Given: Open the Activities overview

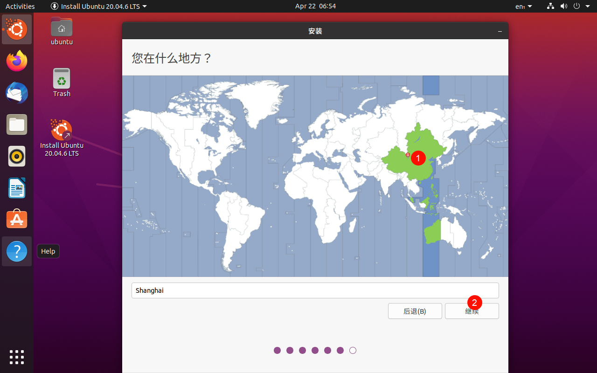Looking at the screenshot, I should pyautogui.click(x=20, y=6).
